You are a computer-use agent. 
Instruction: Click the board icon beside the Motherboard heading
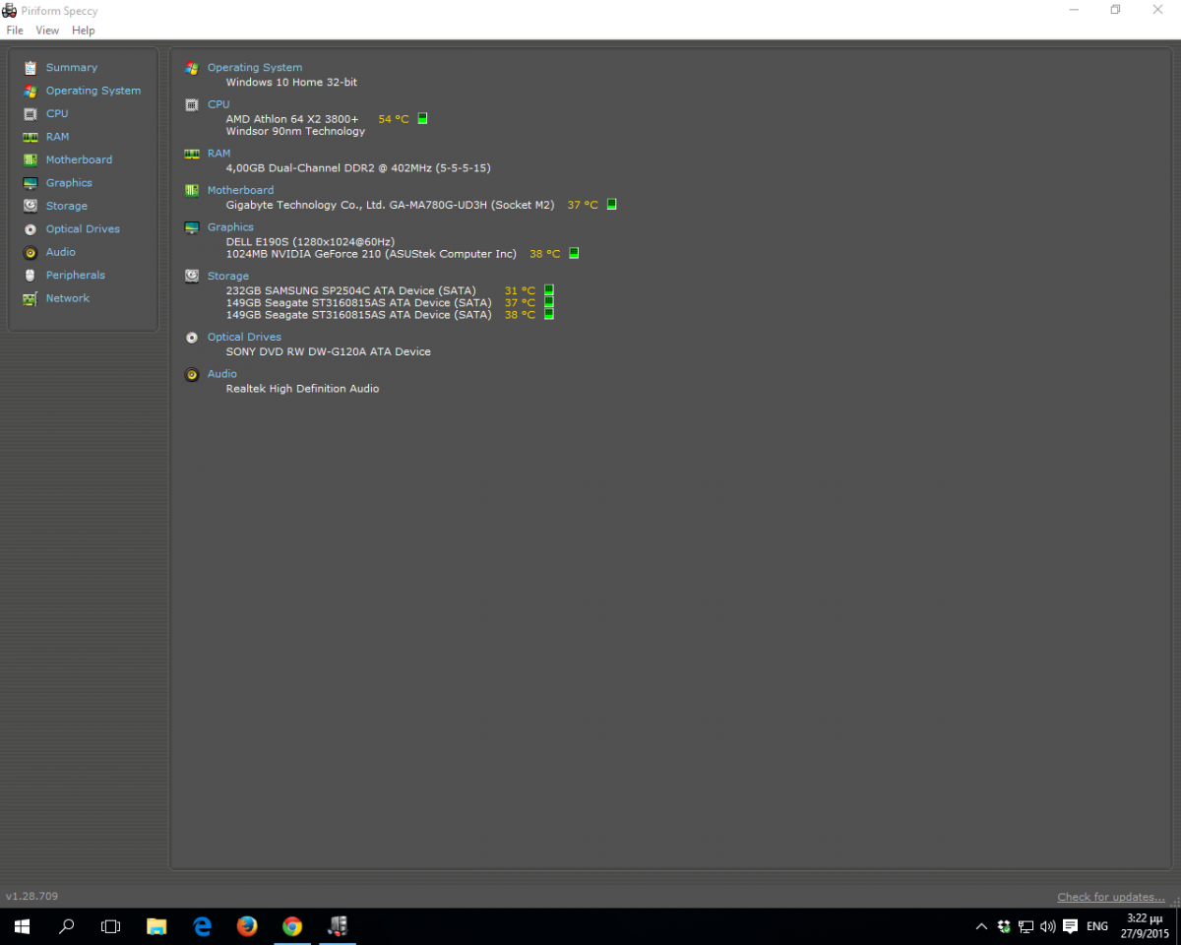point(192,190)
